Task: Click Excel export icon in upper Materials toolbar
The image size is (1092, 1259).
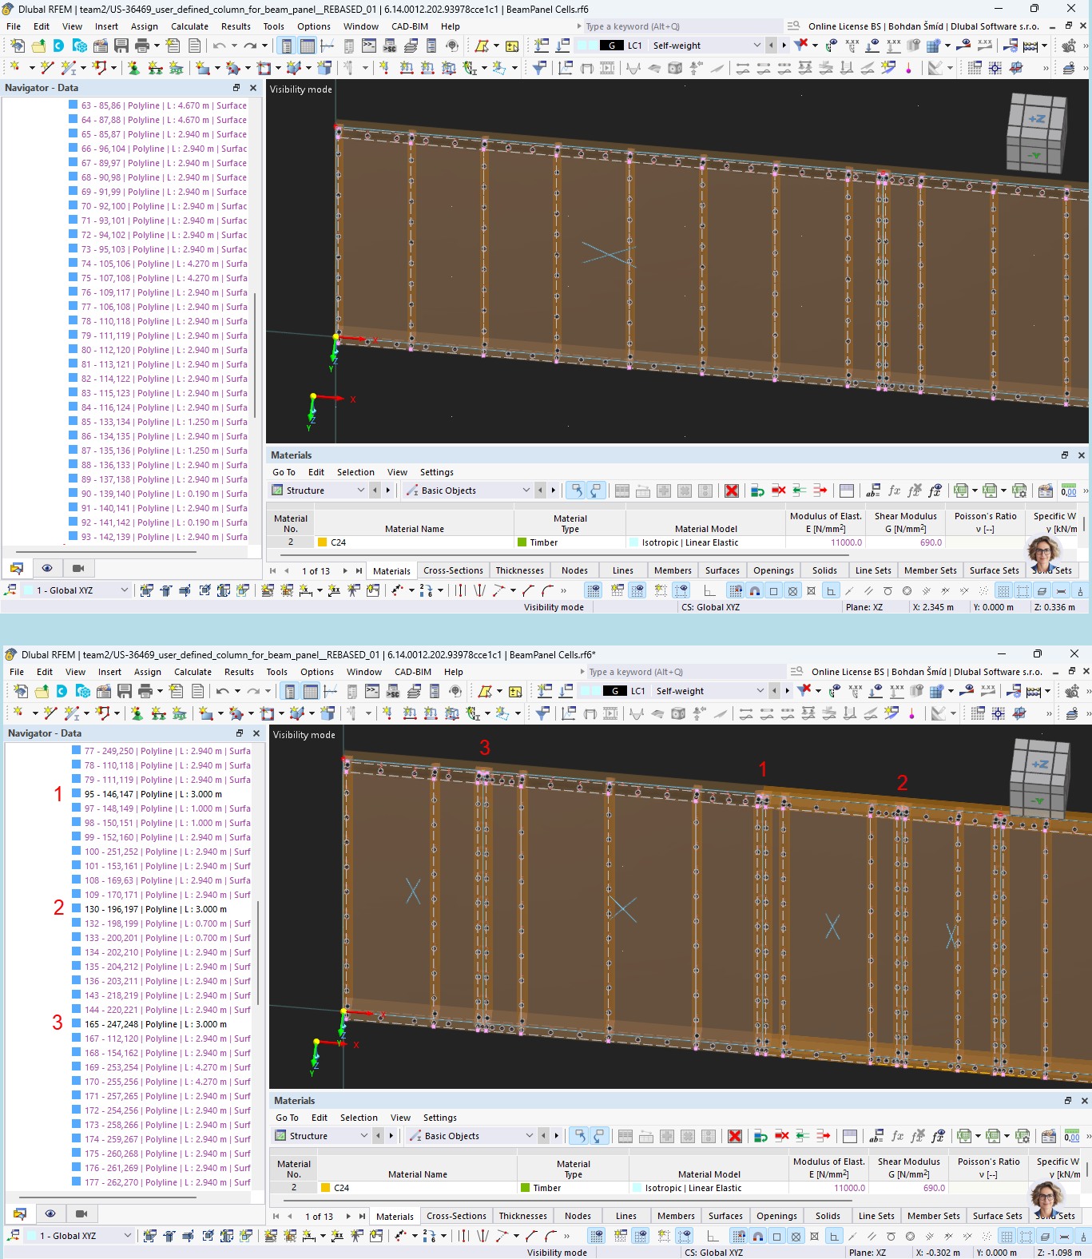Action: pos(961,490)
